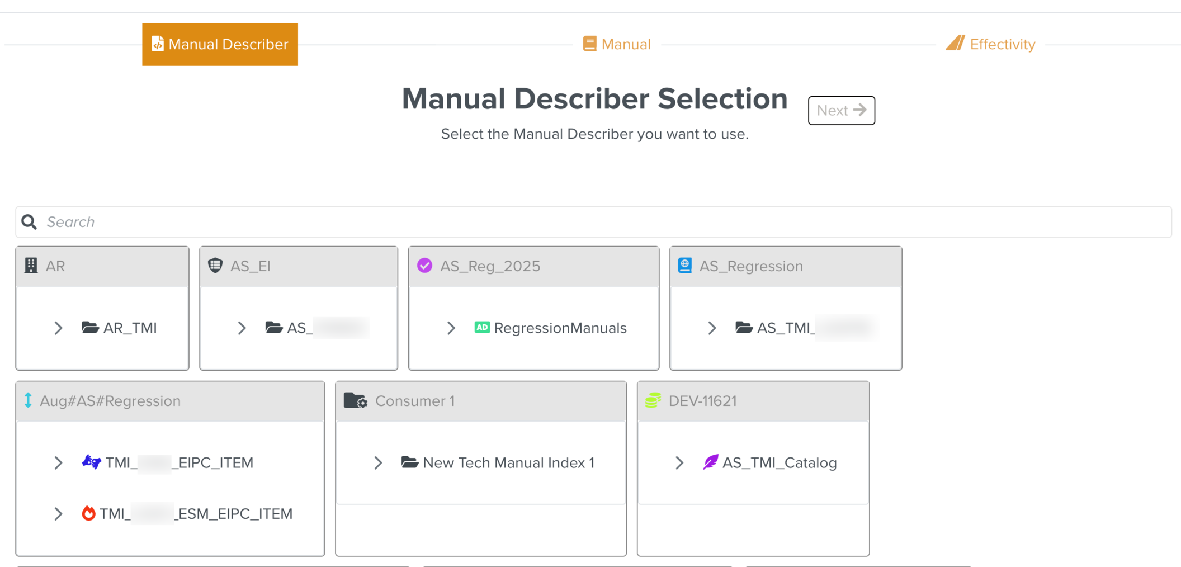Expand the AS_TMI_Catalog entry
The image size is (1181, 567).
click(679, 462)
